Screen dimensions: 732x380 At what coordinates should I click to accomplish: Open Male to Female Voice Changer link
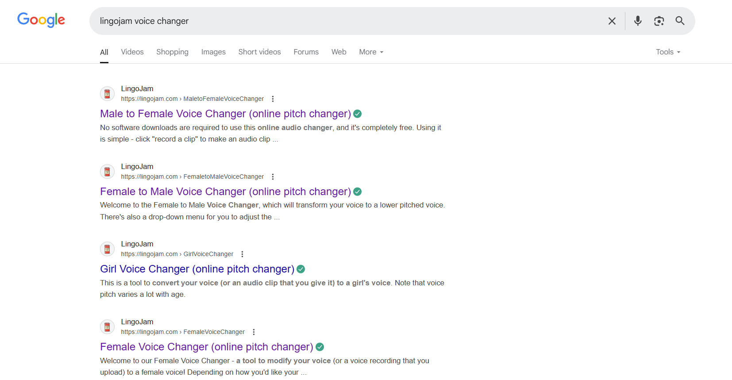225,114
